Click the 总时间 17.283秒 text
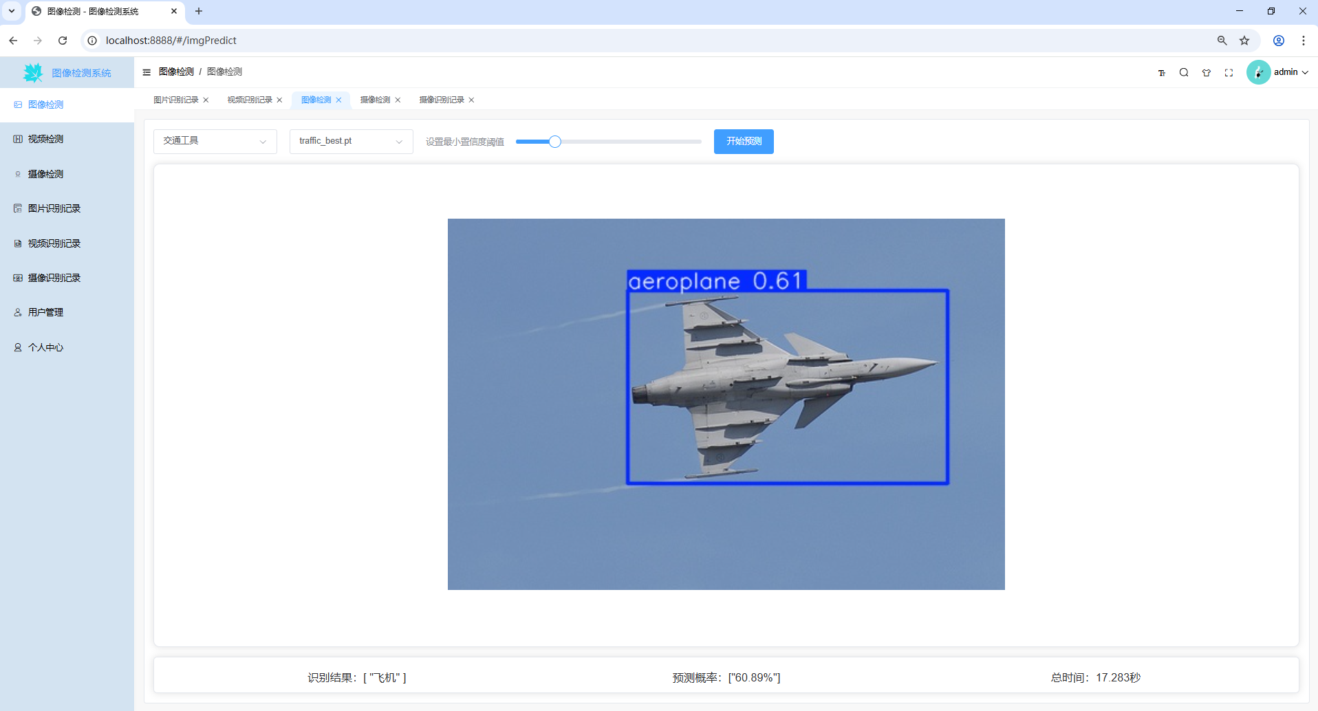 (x=1096, y=678)
